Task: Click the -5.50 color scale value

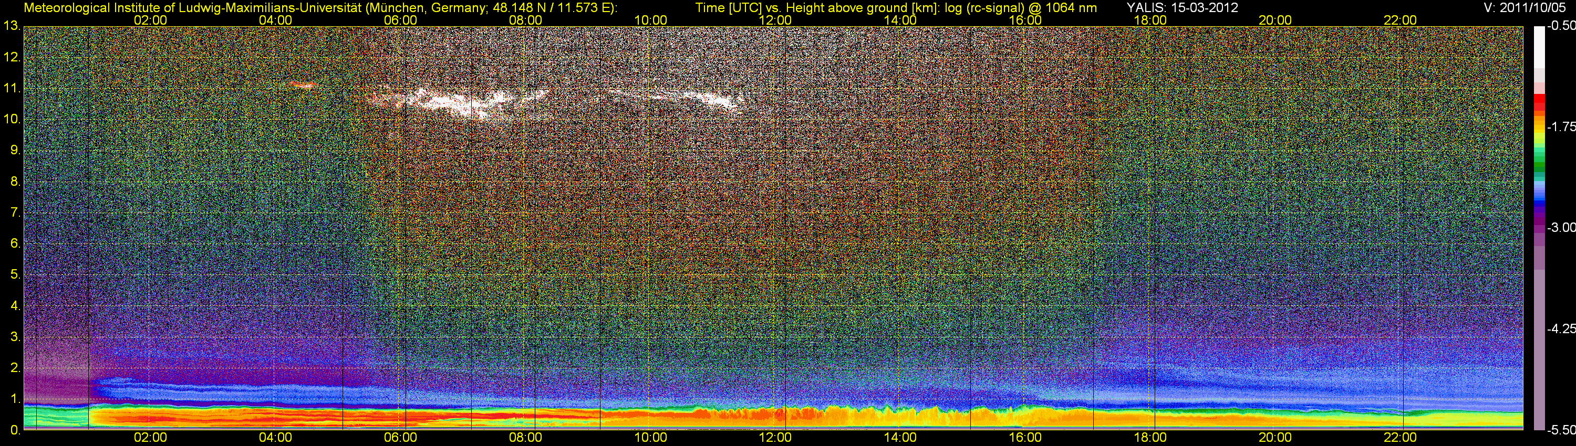Action: [x=1561, y=430]
